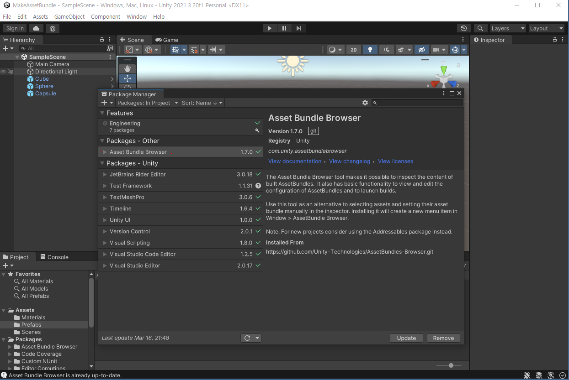
Task: Click the Cube object icon in Hierarchy
Action: [x=31, y=79]
